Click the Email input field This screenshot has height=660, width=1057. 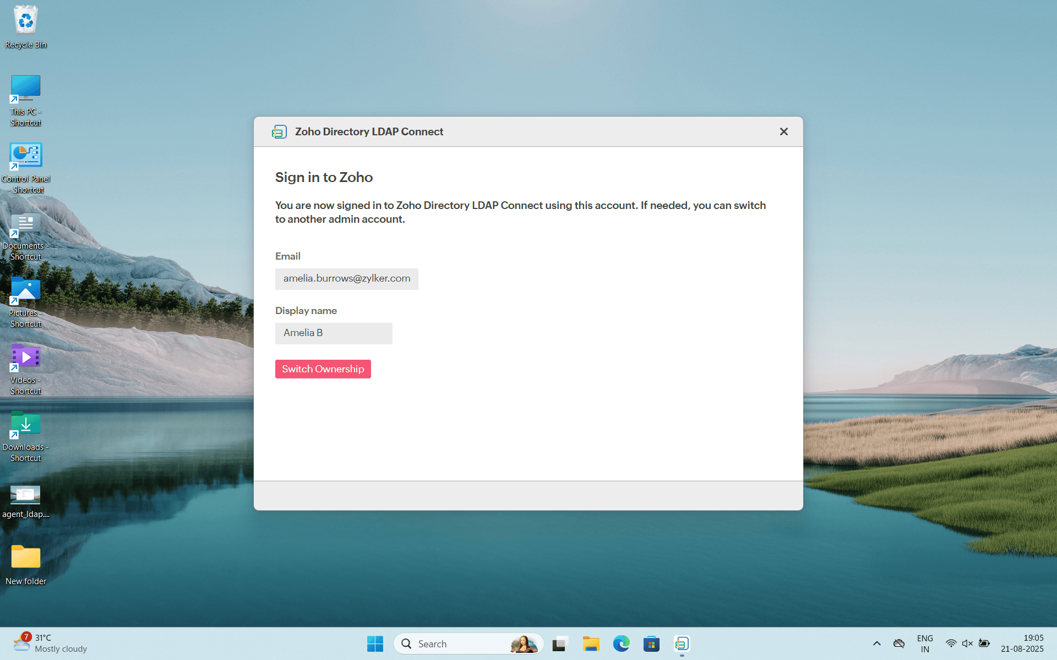(x=346, y=279)
